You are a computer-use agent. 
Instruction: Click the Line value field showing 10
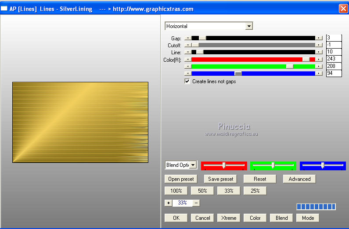[334, 52]
